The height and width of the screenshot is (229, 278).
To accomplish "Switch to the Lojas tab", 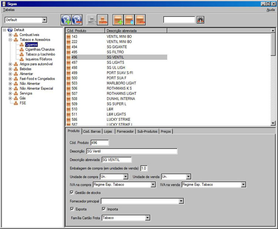I will pyautogui.click(x=108, y=131).
